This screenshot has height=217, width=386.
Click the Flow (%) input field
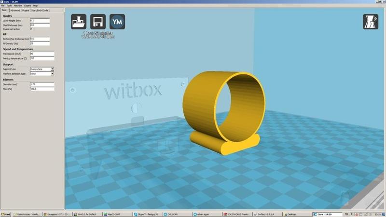(42, 89)
